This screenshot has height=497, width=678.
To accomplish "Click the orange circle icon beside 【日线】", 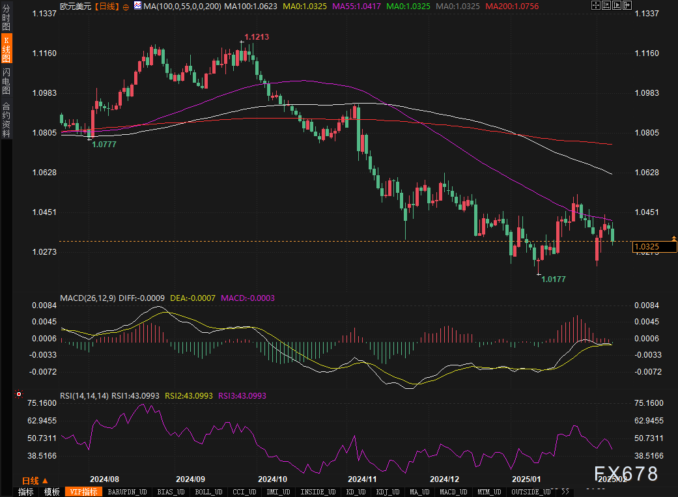I will pyautogui.click(x=126, y=6).
